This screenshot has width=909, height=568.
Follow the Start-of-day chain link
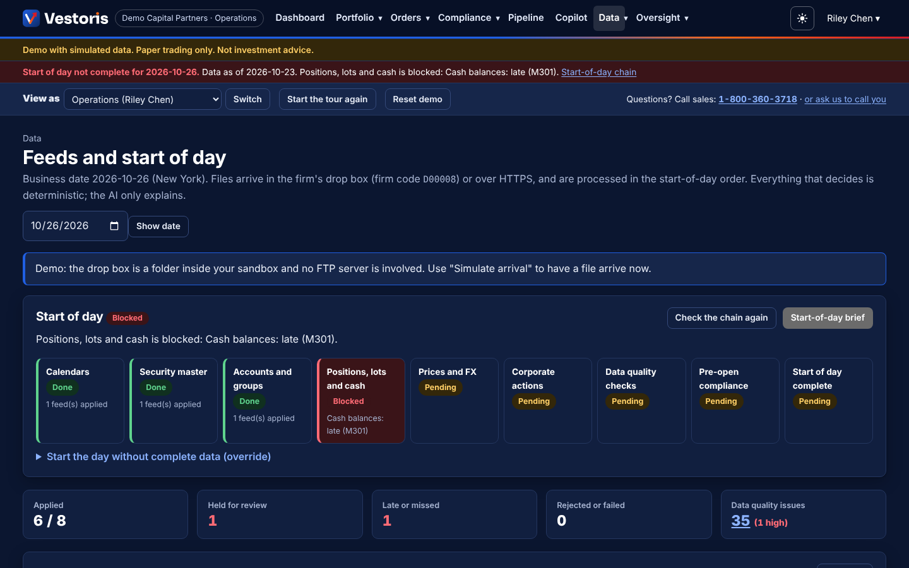coord(598,72)
